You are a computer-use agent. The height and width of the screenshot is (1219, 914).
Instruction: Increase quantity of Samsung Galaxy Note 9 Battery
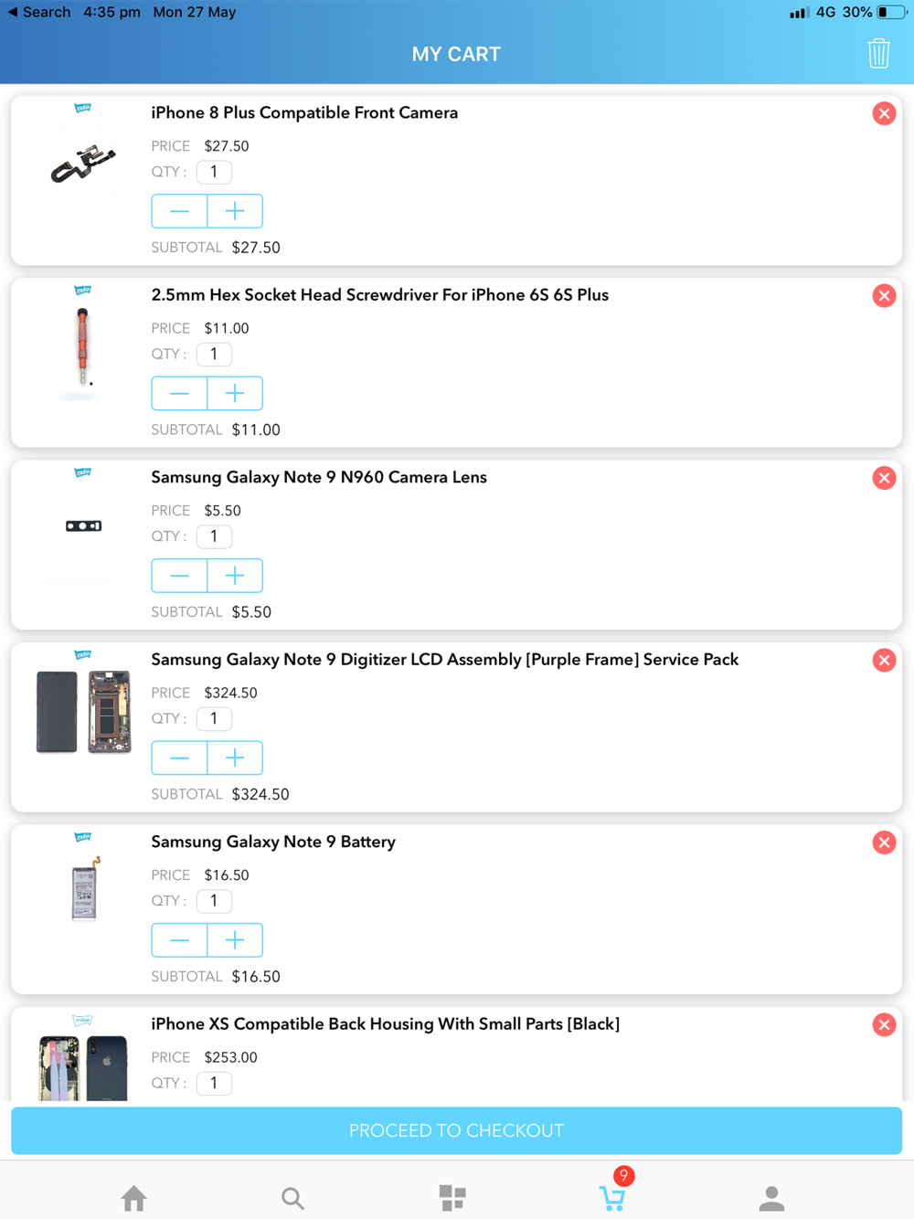(235, 940)
